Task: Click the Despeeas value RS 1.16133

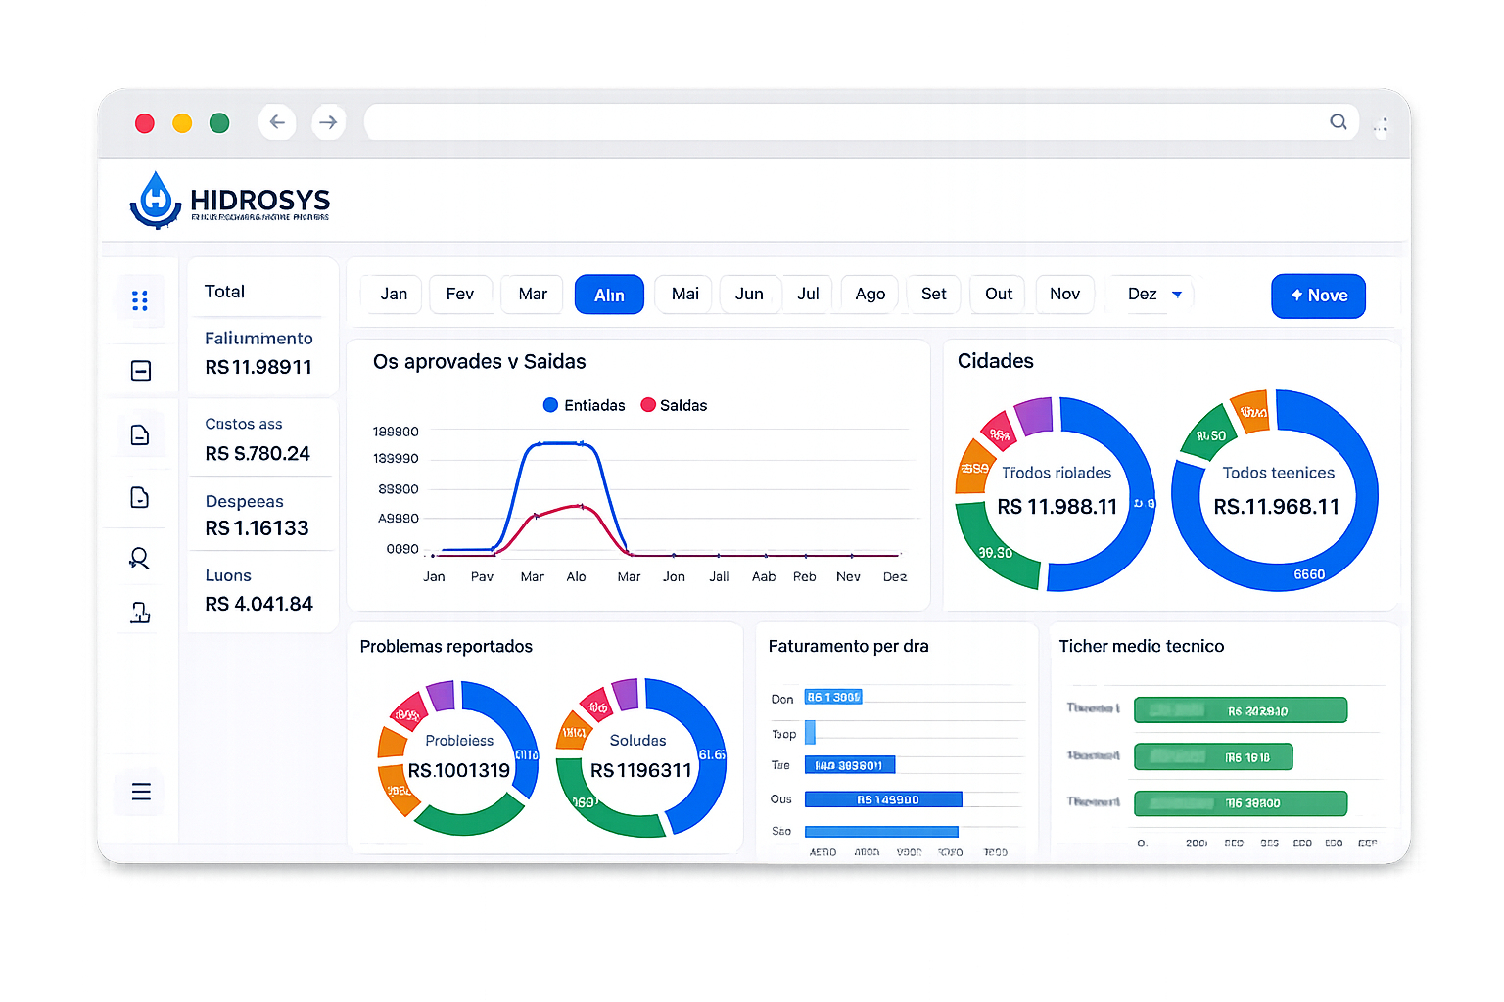Action: click(257, 528)
